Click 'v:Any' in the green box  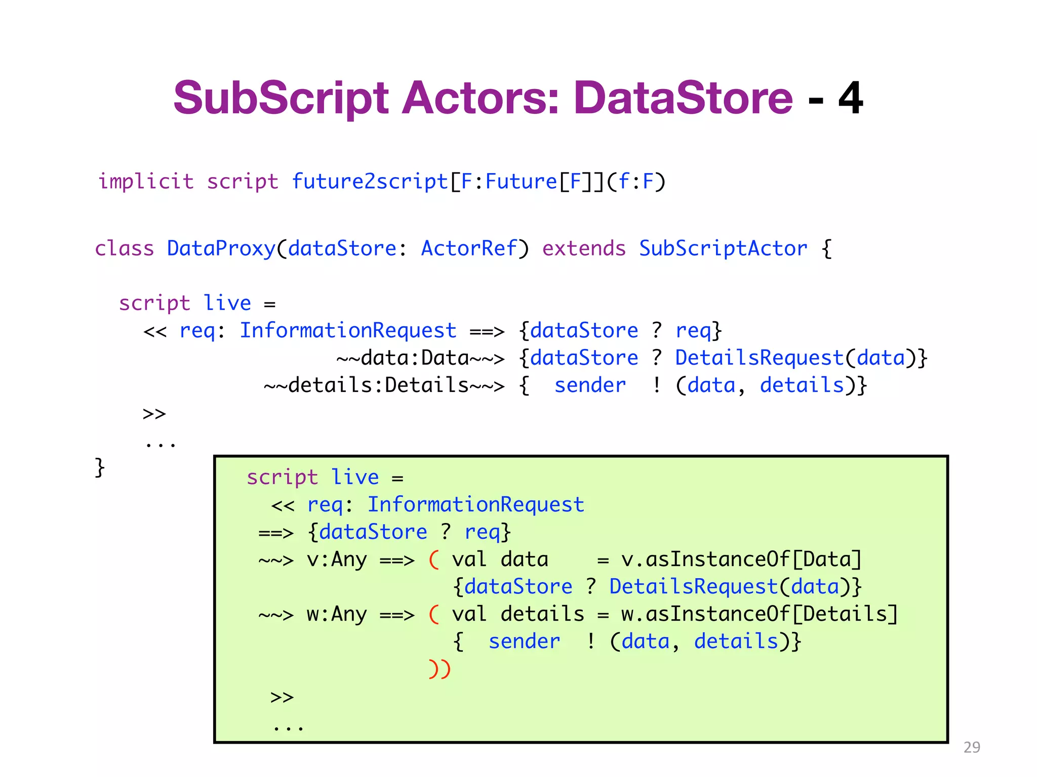coord(337,560)
